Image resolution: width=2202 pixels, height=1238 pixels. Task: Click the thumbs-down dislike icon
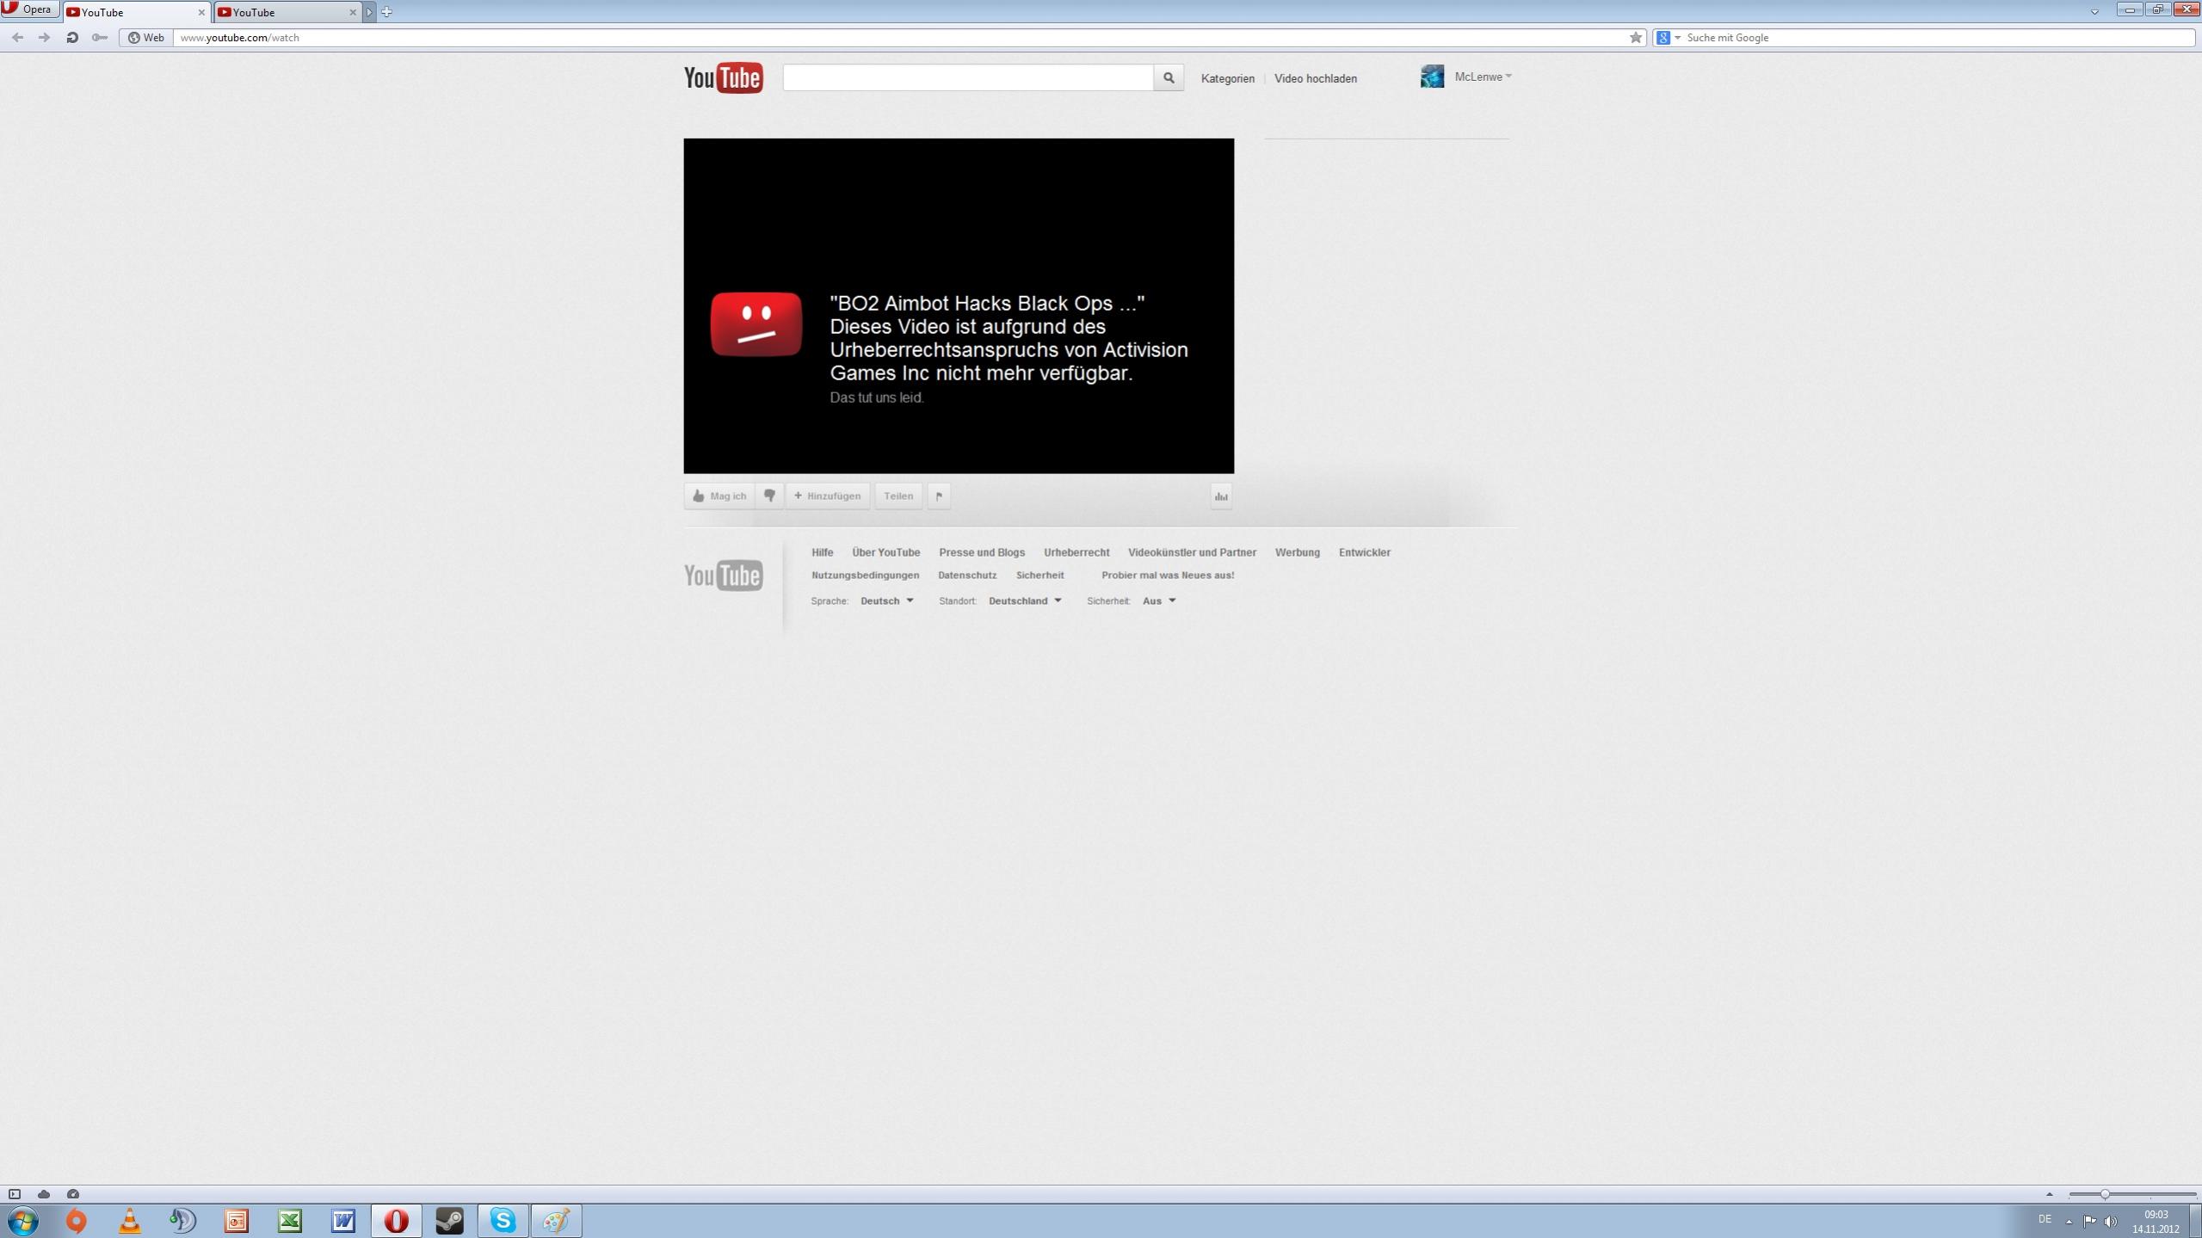point(769,496)
